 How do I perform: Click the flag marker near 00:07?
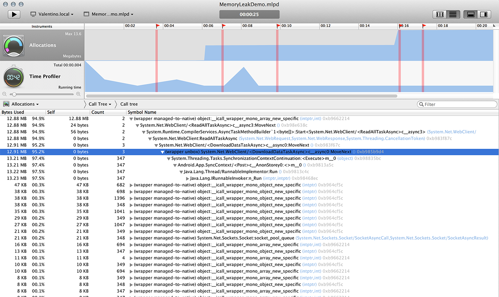pyautogui.click(x=224, y=26)
